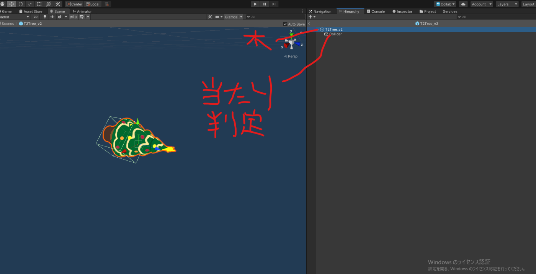Open the Collab dropdown
Screen dimensions: 536x274
click(x=445, y=4)
